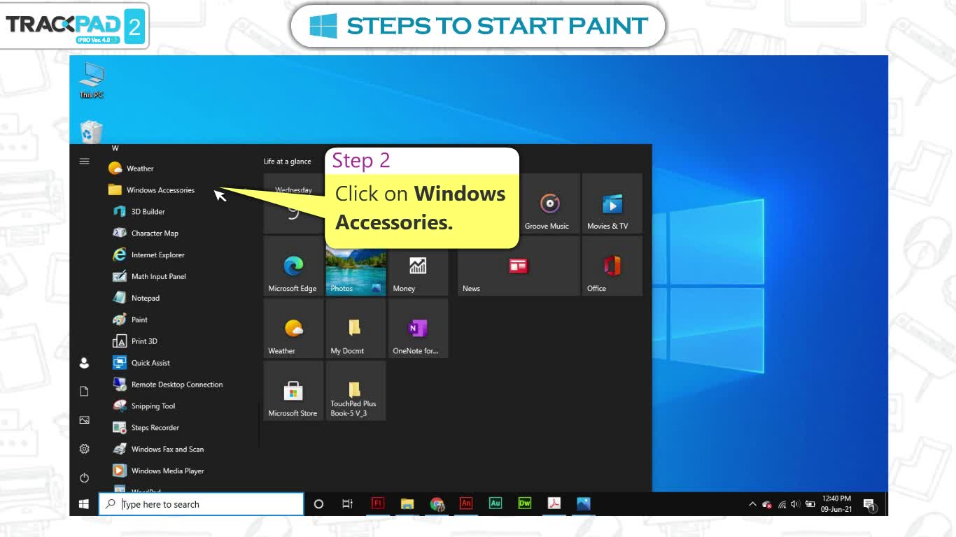Viewport: 956px width, 537px height.
Task: Open the Action Center notifications
Action: click(870, 505)
